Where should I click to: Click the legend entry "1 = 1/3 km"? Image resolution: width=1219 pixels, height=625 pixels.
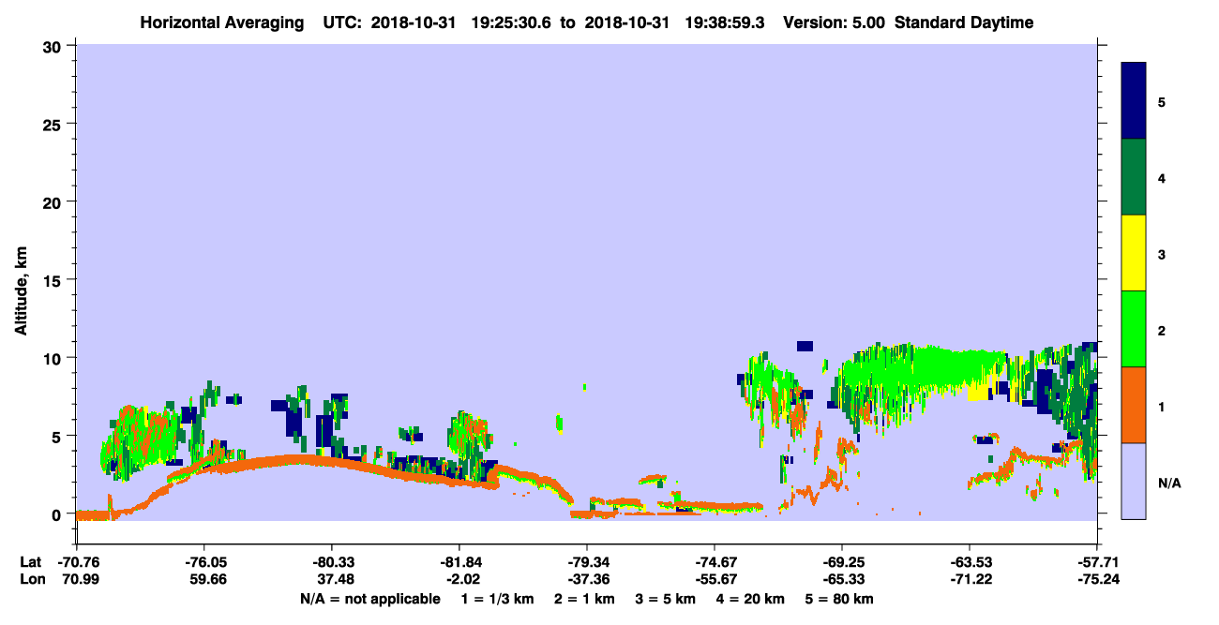(498, 599)
